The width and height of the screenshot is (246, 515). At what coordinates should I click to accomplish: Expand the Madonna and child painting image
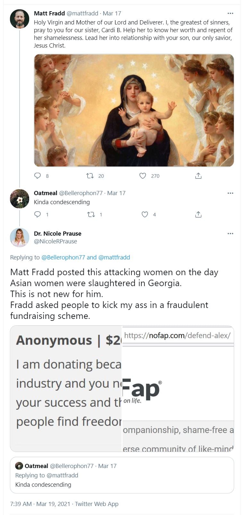click(134, 110)
